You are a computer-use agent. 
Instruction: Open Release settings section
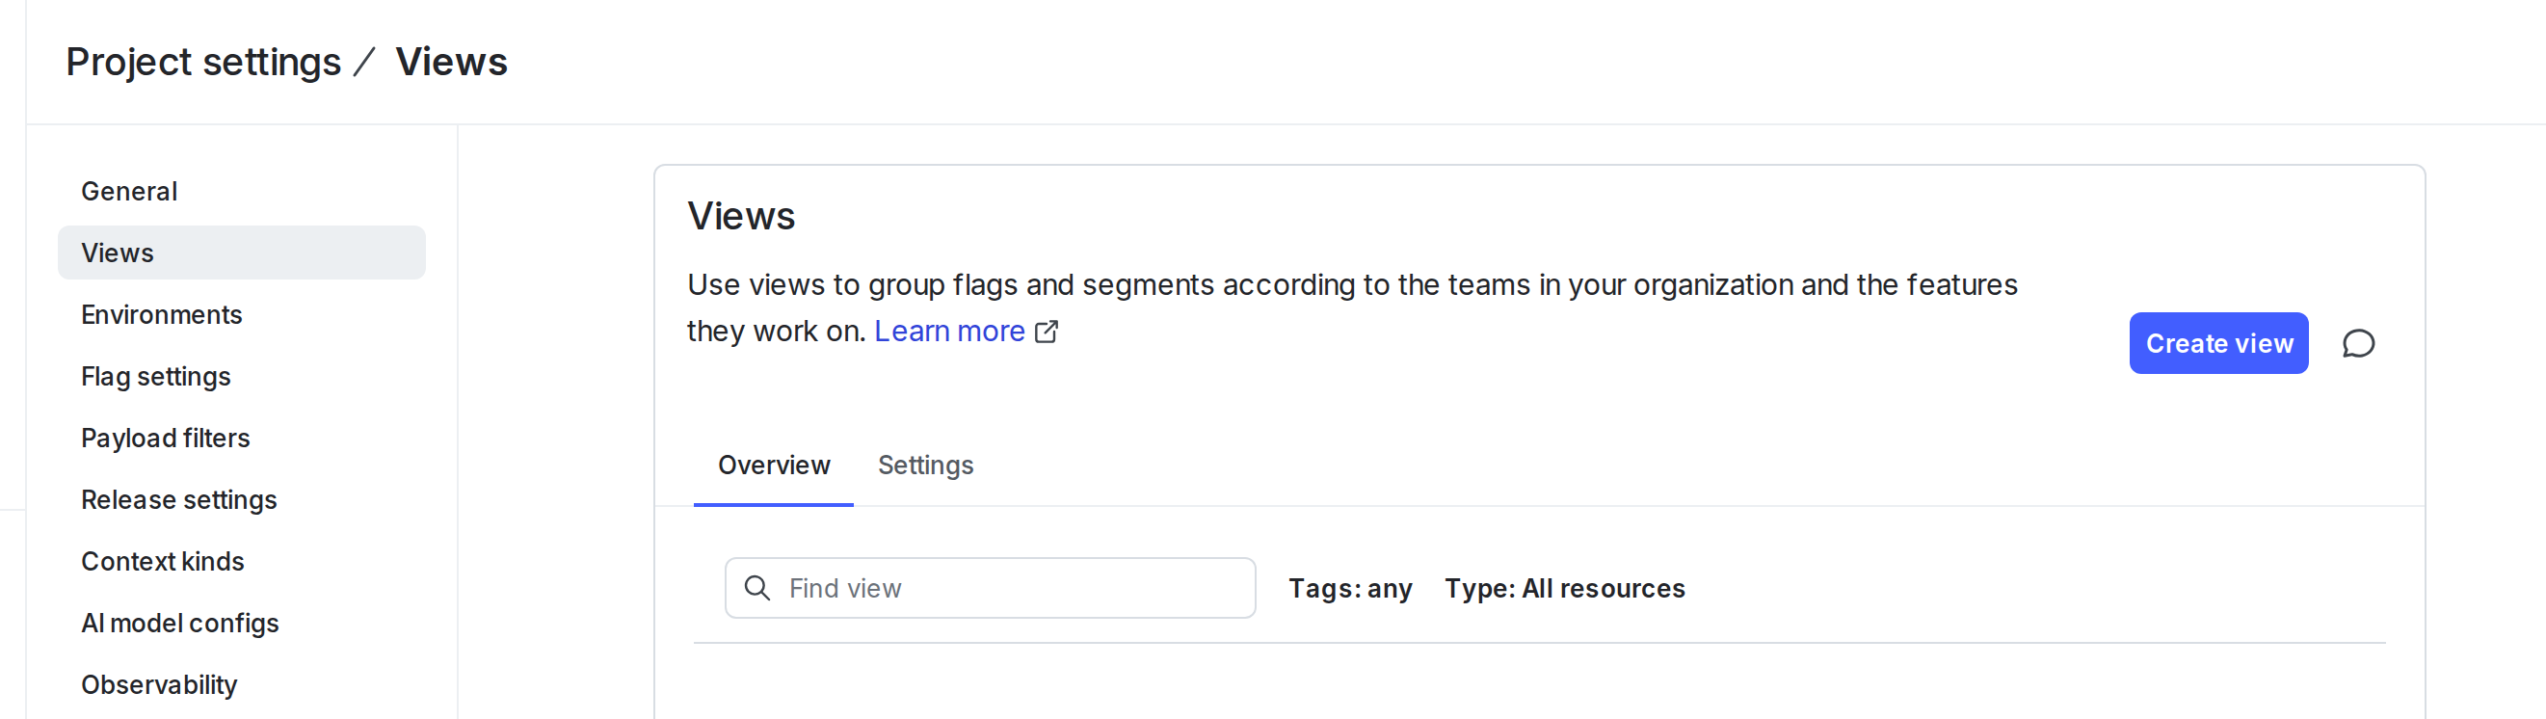pyautogui.click(x=179, y=499)
